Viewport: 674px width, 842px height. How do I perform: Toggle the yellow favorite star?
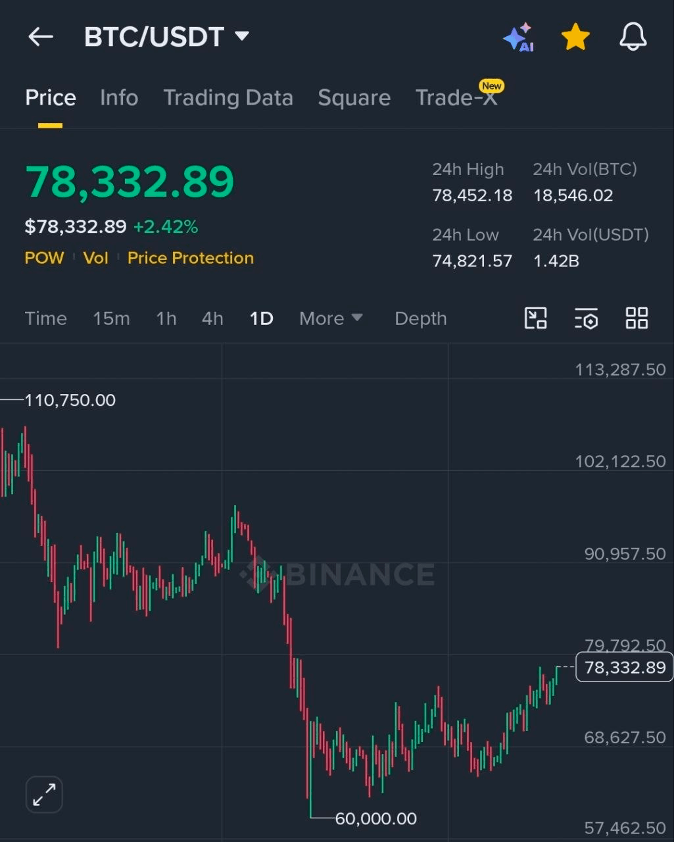coord(575,37)
